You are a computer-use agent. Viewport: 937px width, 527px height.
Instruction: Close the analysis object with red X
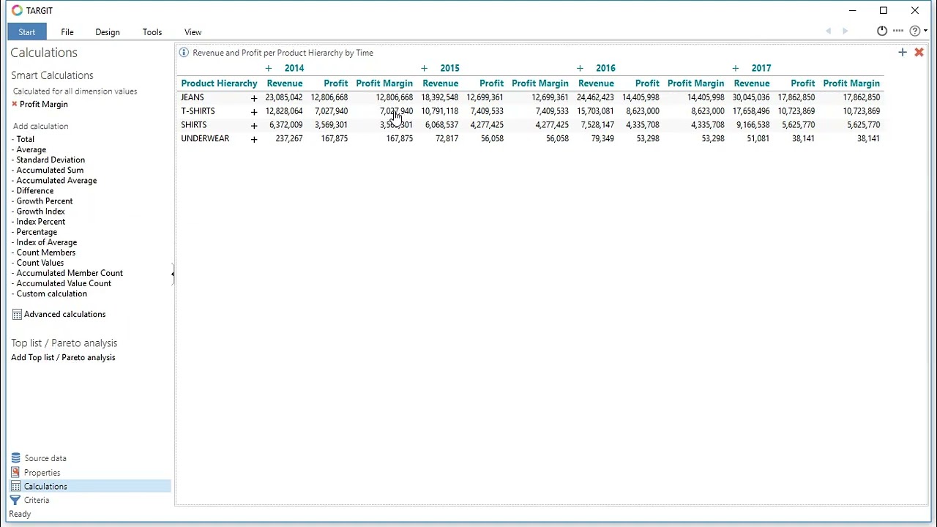pyautogui.click(x=919, y=53)
